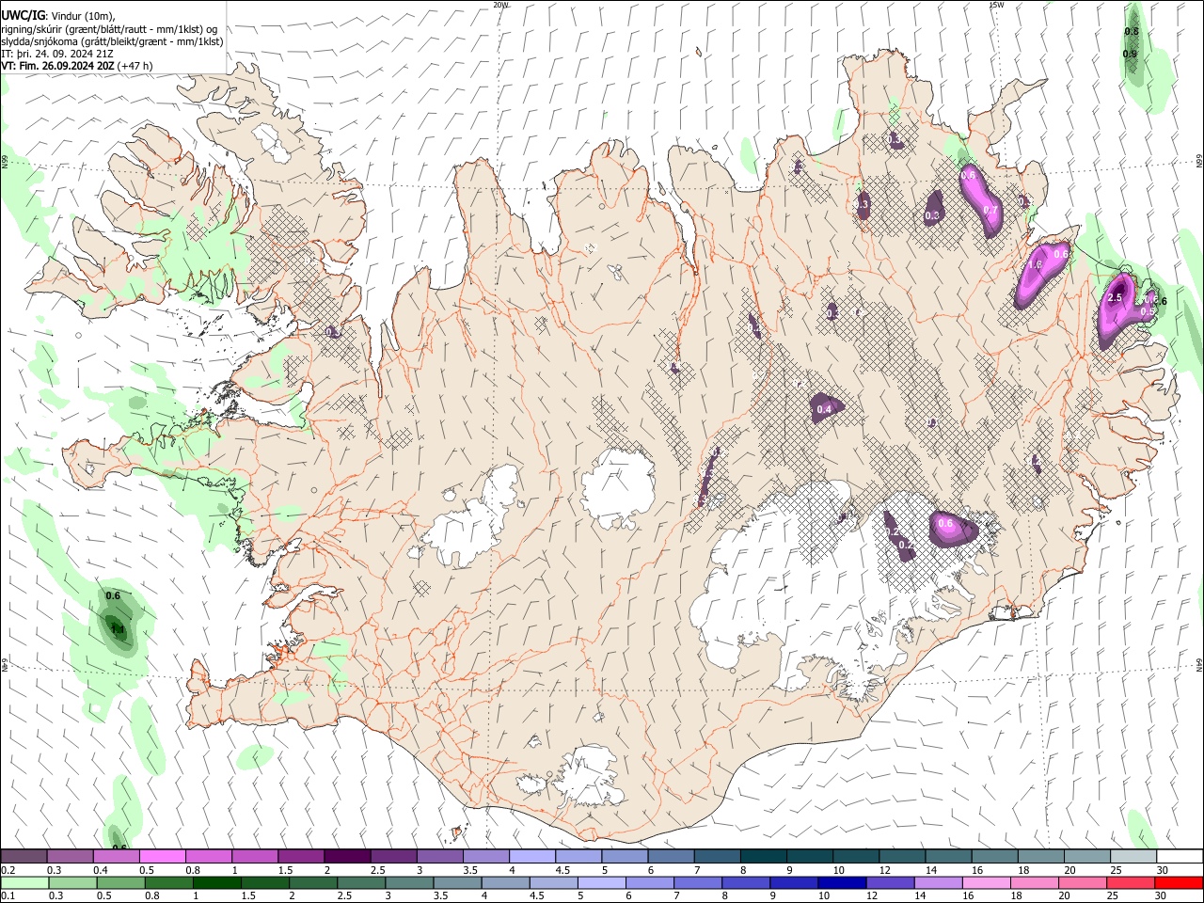
Task: Click the 0.7 snowfall value in the northeast
Action: pyautogui.click(x=990, y=210)
